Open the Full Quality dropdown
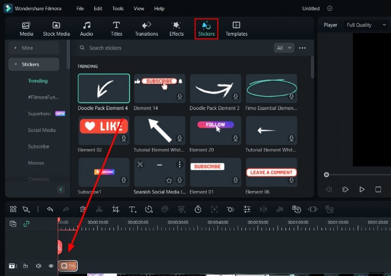 pos(366,25)
